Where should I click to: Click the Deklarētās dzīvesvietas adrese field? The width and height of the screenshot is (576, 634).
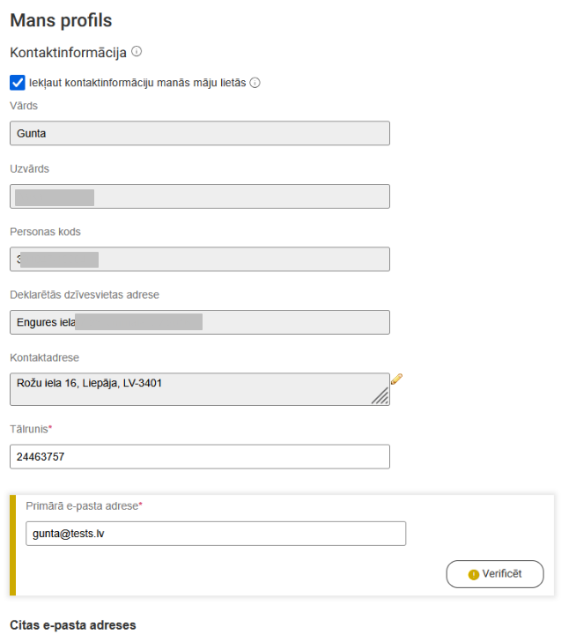coord(200,322)
